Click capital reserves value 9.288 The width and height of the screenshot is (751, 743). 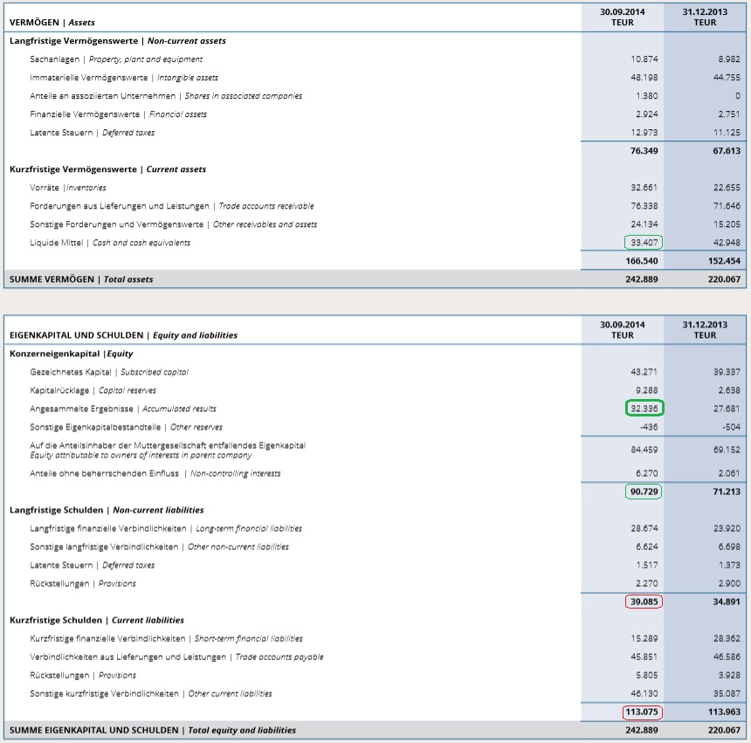click(646, 390)
